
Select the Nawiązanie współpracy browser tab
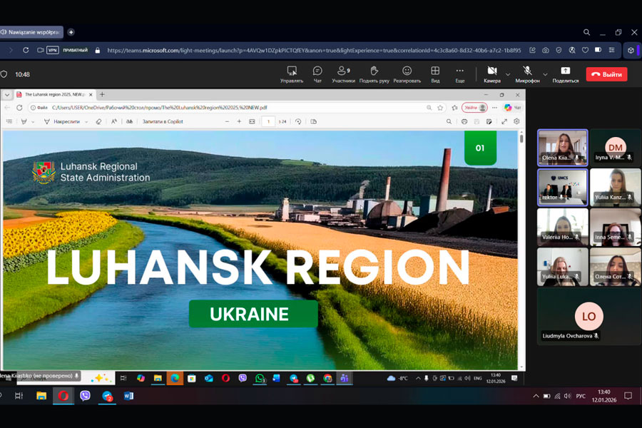coord(32,32)
